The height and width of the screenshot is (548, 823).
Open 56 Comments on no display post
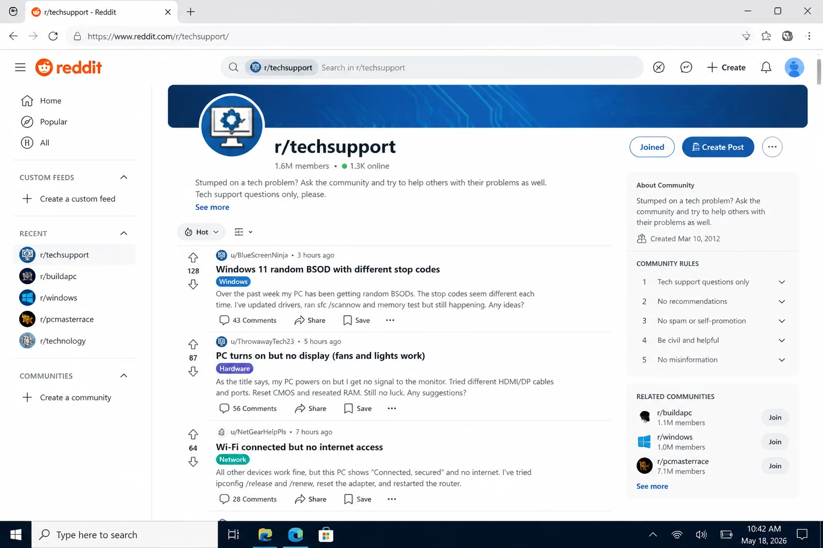coord(248,408)
